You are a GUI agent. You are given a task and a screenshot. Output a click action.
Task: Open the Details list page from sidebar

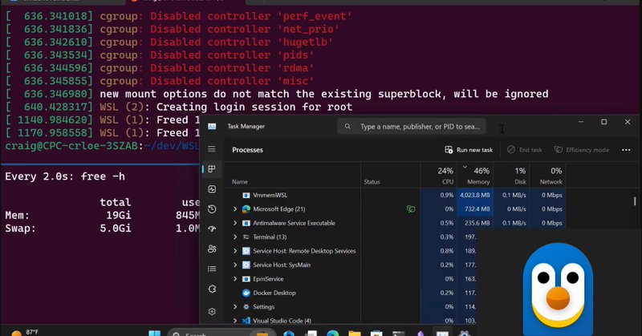(x=212, y=269)
